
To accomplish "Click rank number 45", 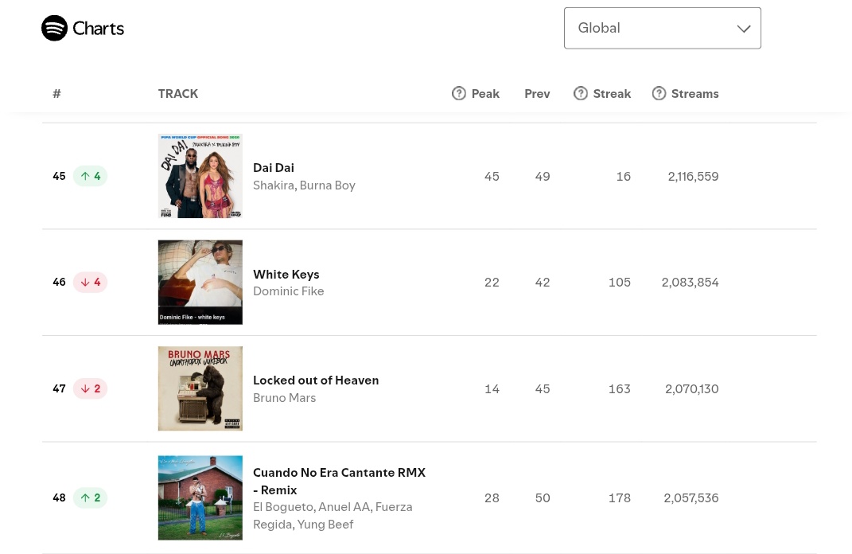I will point(59,176).
